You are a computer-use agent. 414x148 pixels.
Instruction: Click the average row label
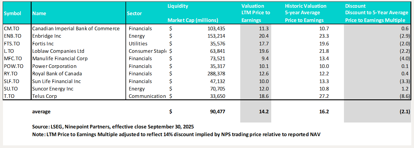click(x=41, y=112)
